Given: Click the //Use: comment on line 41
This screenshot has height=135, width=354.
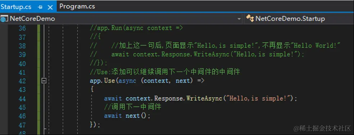Looking at the screenshot, I should pyautogui.click(x=165, y=72).
